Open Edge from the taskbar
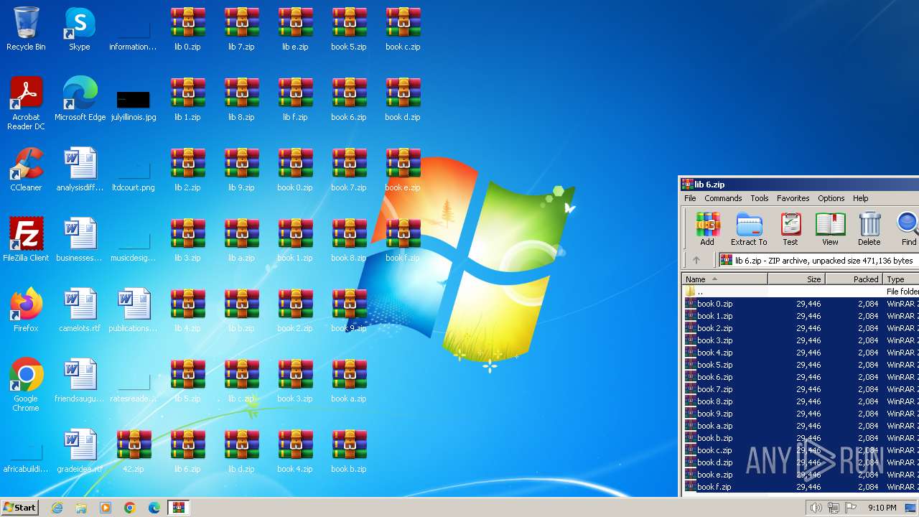This screenshot has height=517, width=919. click(x=154, y=508)
